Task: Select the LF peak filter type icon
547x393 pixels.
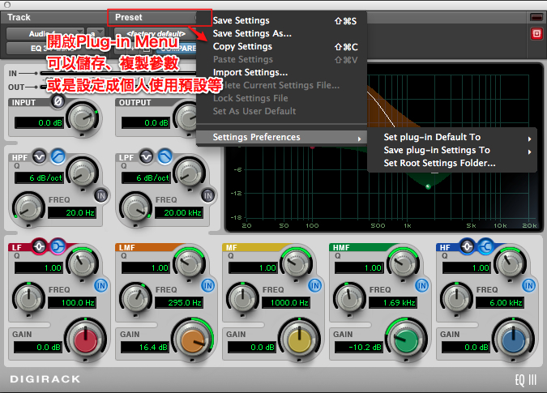Action: tap(39, 246)
